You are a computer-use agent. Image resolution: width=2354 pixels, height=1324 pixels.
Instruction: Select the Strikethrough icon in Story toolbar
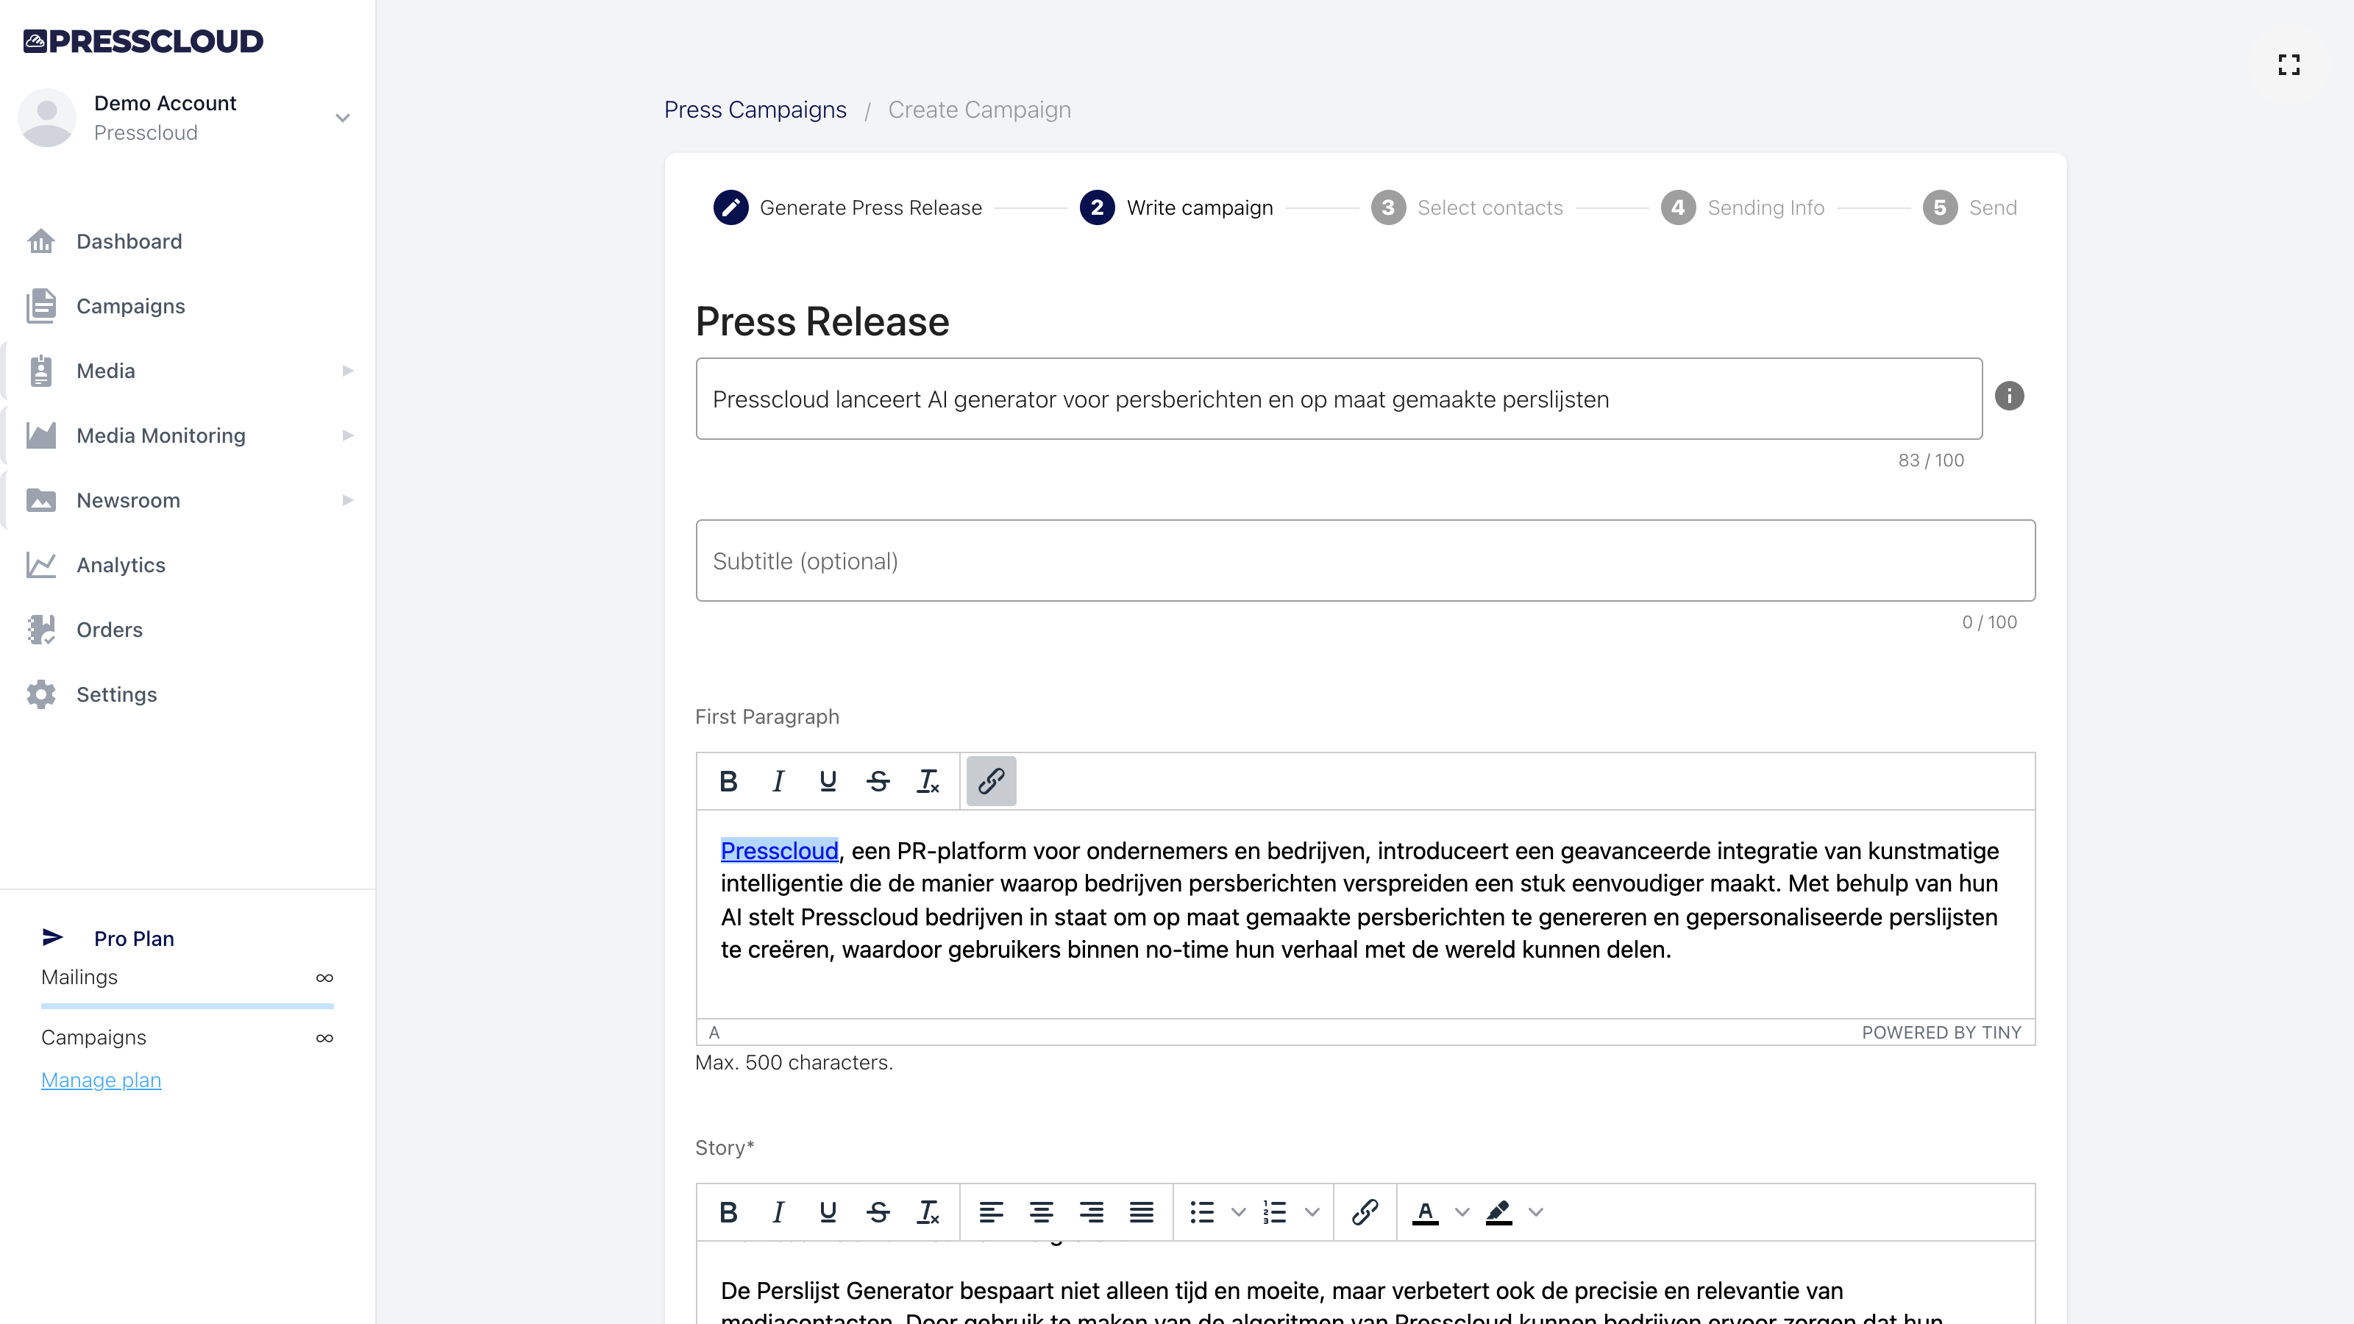[x=878, y=1212]
